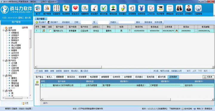Viewport: 215px width, 111px height.
Task: Click the 关键字 keyword input field
Action: point(127,22)
